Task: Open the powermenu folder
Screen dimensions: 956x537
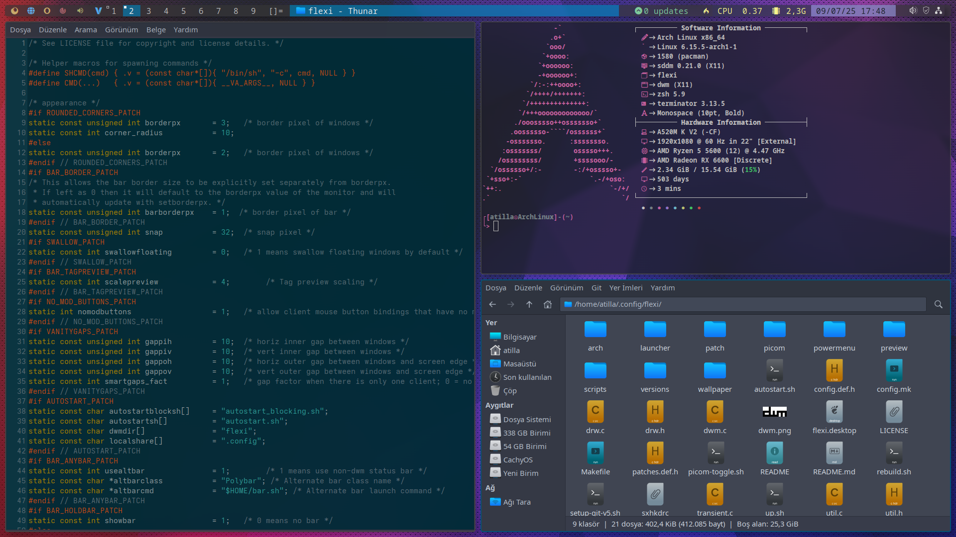Action: [x=835, y=336]
